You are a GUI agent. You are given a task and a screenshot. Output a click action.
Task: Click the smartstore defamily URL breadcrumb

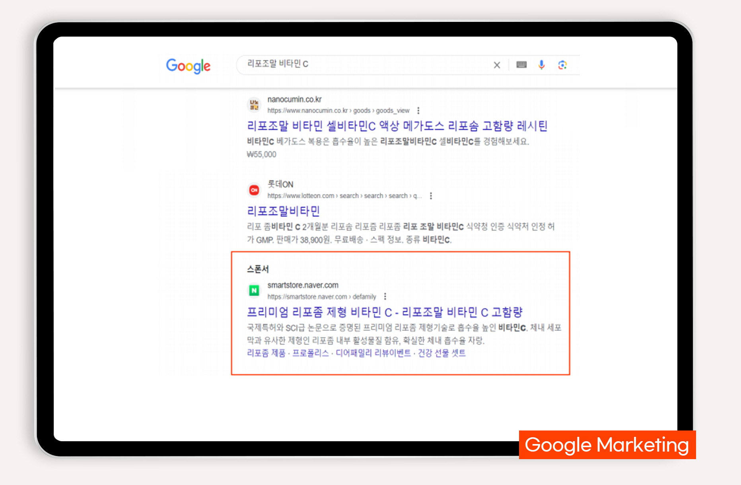tap(321, 297)
